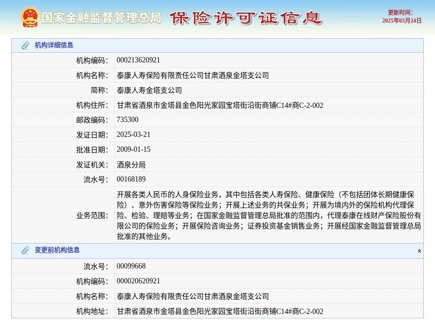This screenshot has height=324, width=435.
Task: Click the 机构住所 label
Action: (x=92, y=105)
